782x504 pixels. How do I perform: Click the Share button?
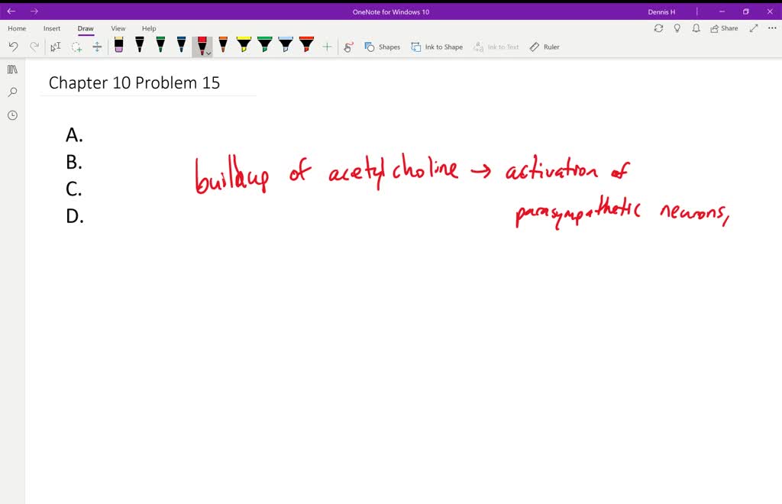[724, 28]
